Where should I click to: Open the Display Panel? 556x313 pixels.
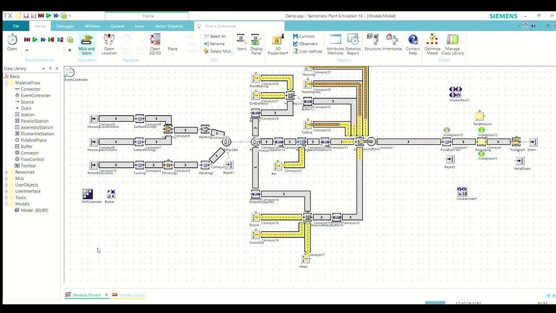257,45
